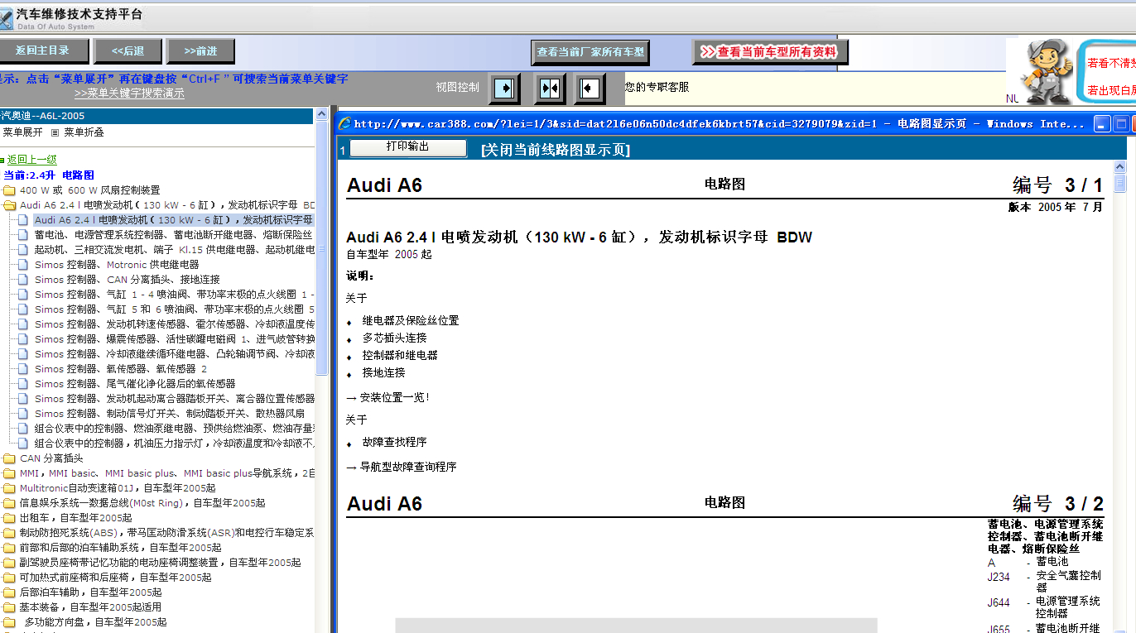
Task: Click 关闭当前线路图显示页 link
Action: coord(556,150)
